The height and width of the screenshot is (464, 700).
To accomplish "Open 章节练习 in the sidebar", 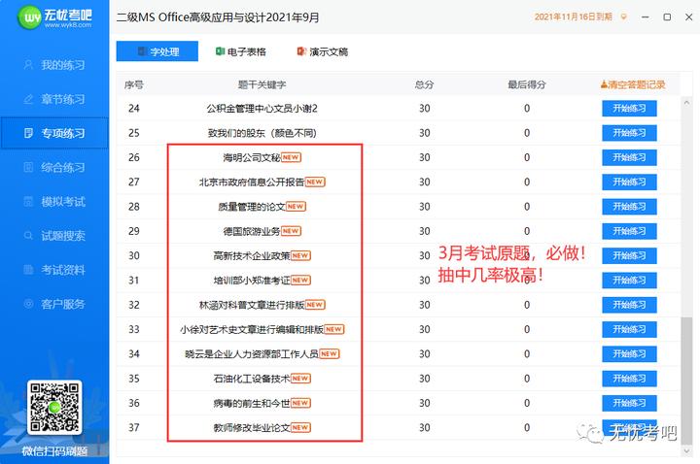I will [x=54, y=99].
